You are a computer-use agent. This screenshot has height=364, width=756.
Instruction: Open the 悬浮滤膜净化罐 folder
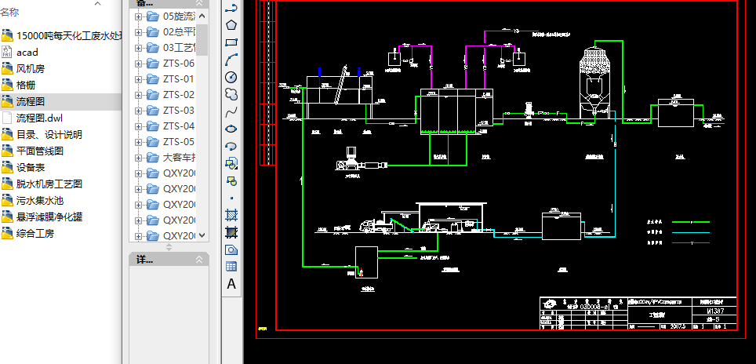coord(49,217)
